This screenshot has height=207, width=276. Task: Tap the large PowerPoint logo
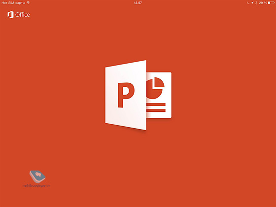click(138, 95)
